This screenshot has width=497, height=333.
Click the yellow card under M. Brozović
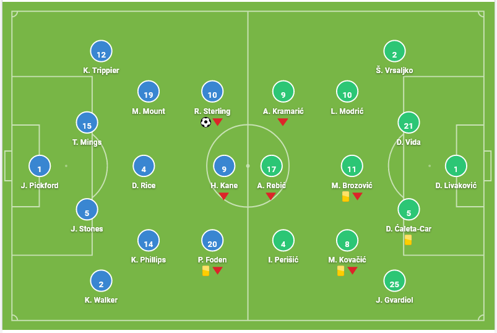coord(345,196)
